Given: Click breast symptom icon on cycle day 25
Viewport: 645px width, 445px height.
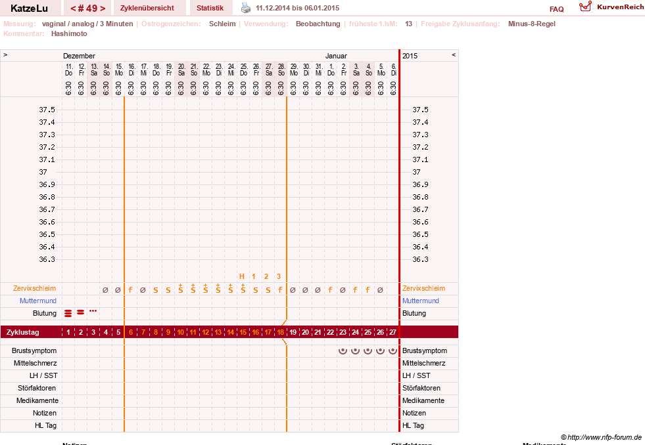Looking at the screenshot, I should (x=368, y=350).
